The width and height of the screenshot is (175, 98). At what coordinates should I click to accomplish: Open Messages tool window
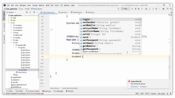pos(58,91)
